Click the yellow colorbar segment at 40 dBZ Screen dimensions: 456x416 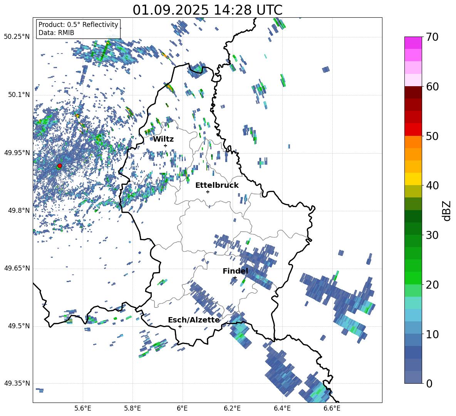[x=413, y=179]
